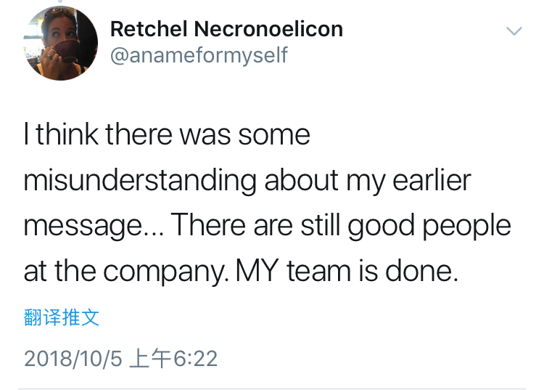Image resolution: width=544 pixels, height=390 pixels.
Task: Click the first name 'Retchel'
Action: click(x=147, y=29)
